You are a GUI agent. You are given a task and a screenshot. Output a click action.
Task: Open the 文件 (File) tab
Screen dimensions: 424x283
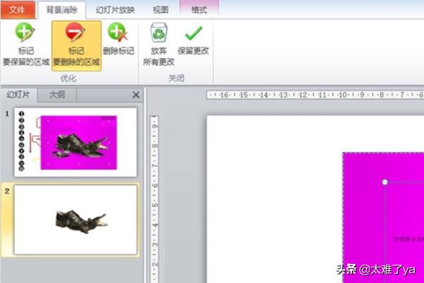[17, 10]
